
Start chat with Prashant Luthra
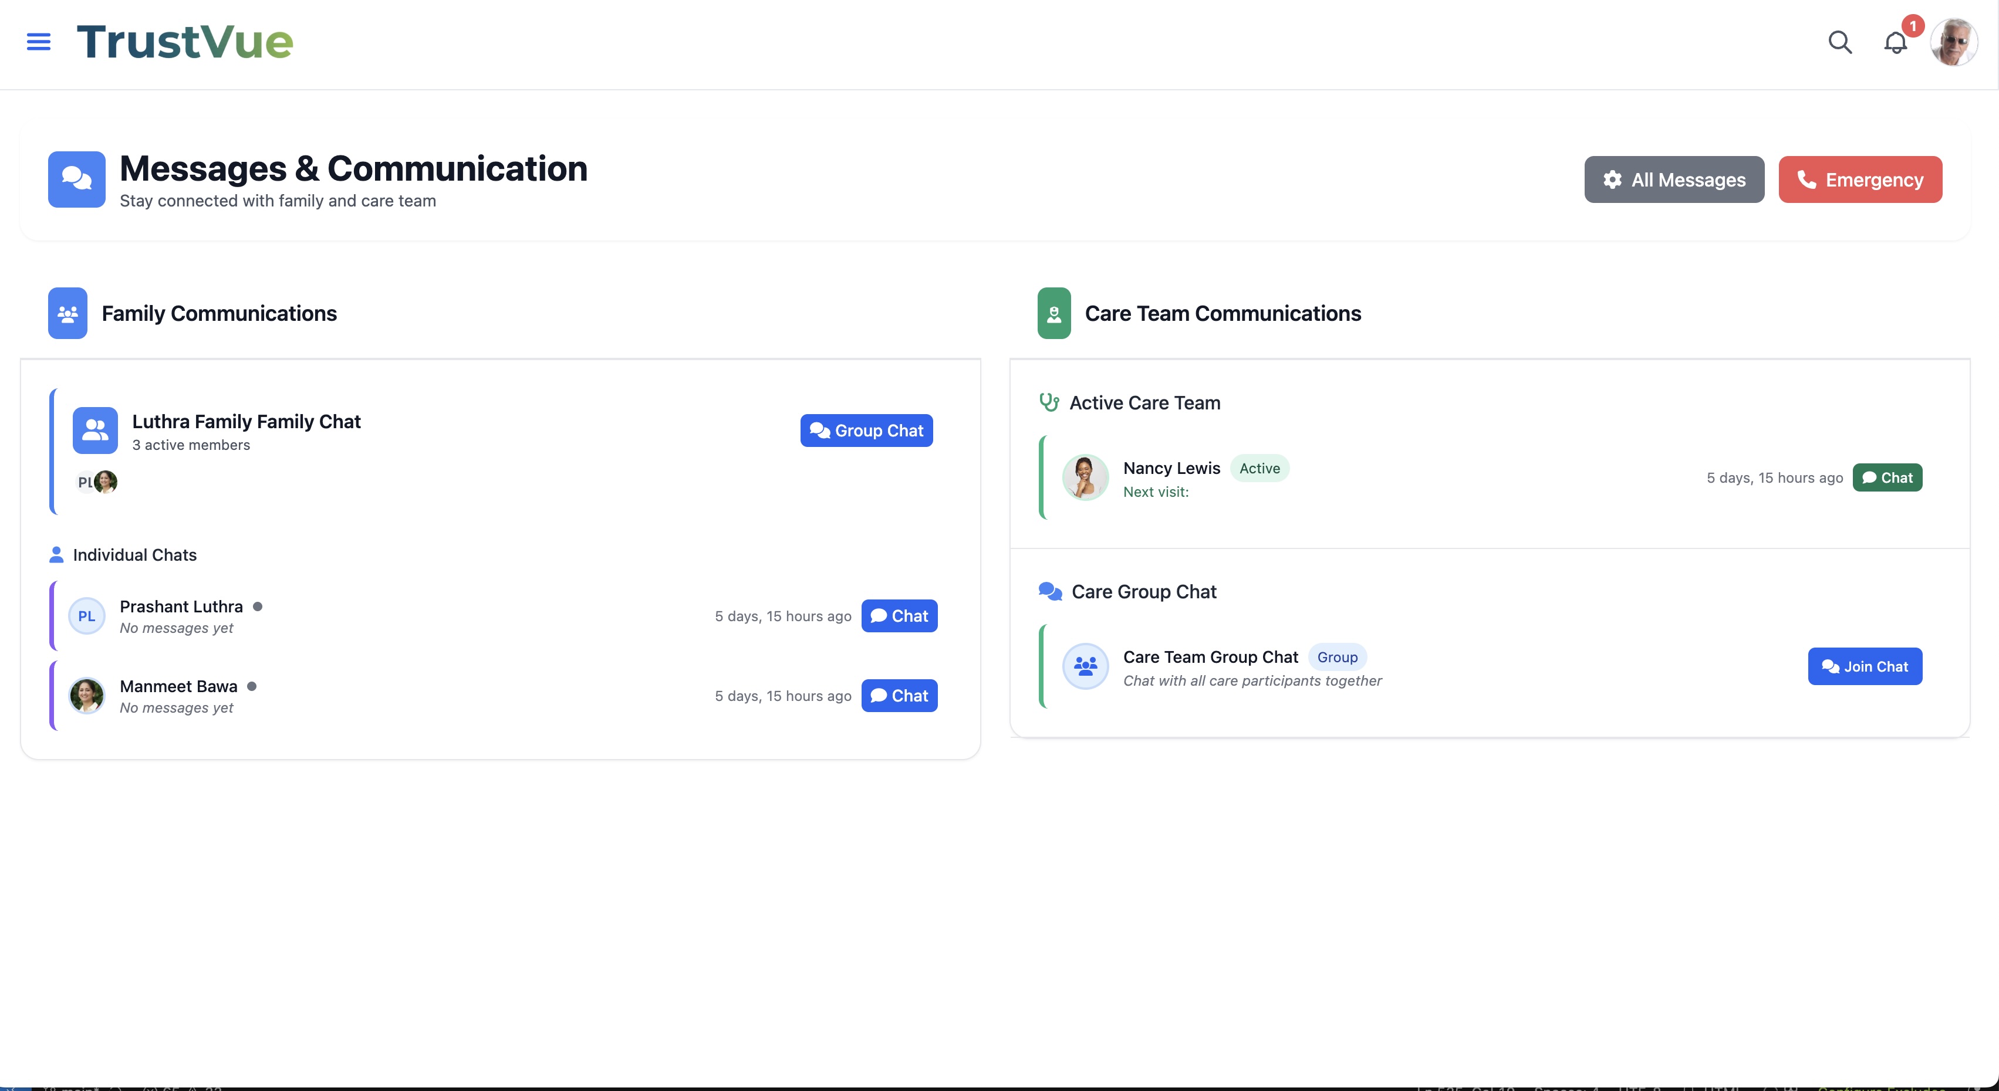click(899, 616)
